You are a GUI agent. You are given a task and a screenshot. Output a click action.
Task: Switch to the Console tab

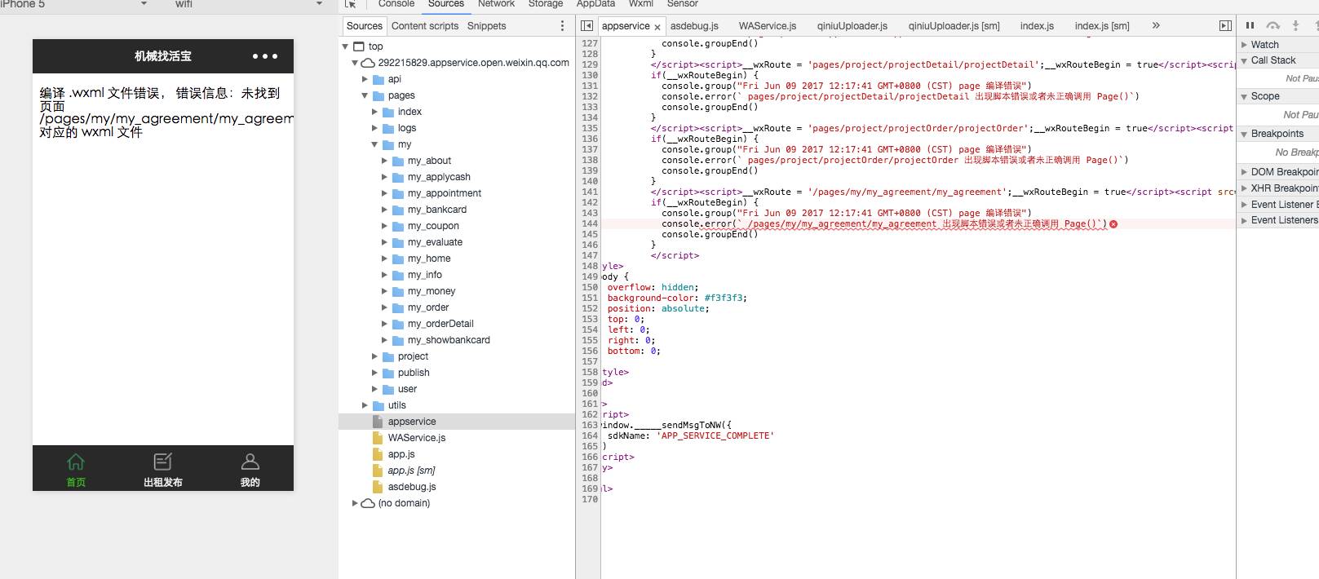[x=396, y=4]
